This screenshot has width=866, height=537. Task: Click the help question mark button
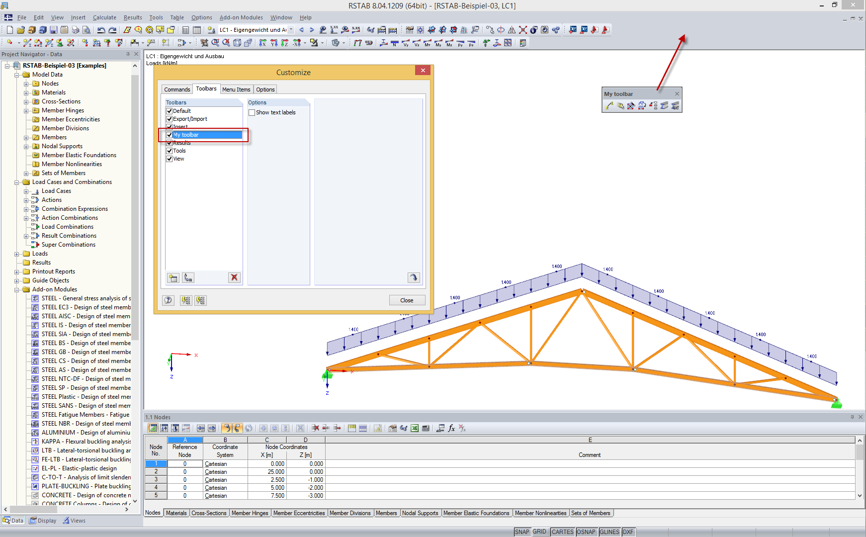[169, 300]
